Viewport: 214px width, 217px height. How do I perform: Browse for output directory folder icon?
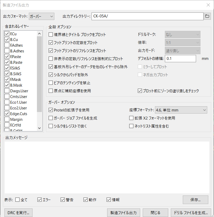(x=207, y=16)
